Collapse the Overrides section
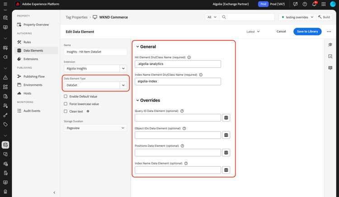The height and width of the screenshot is (197, 339). click(138, 100)
